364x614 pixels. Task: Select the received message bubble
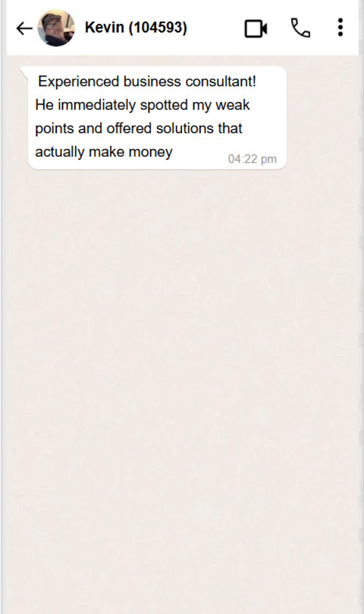[x=157, y=118]
